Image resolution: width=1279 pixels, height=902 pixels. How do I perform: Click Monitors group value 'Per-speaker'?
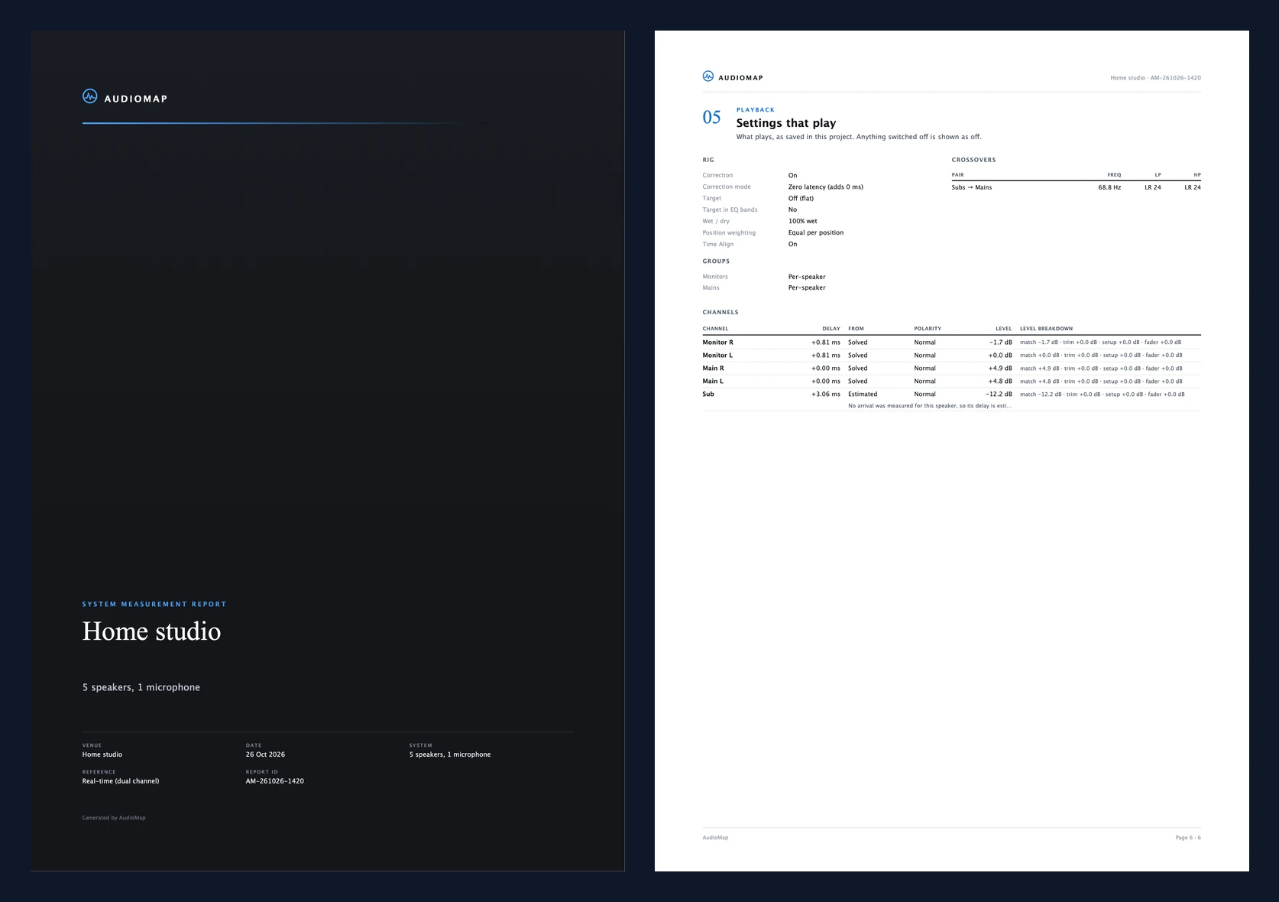[807, 277]
